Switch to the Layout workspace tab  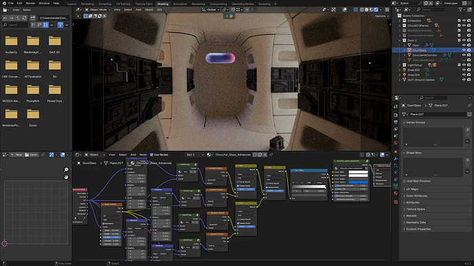(72, 4)
